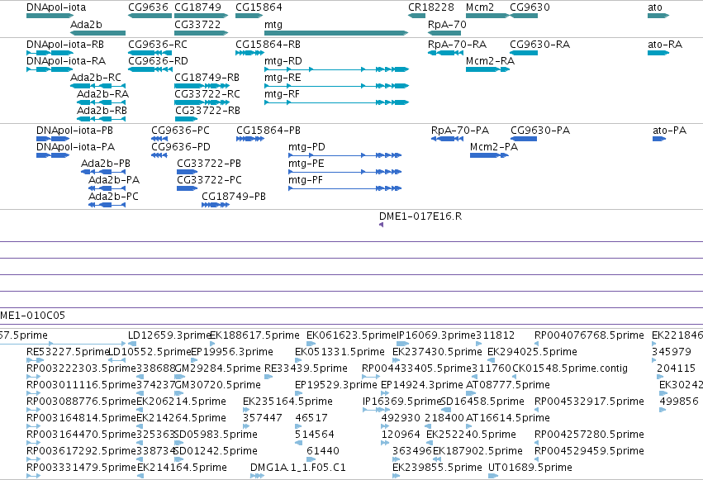Click transcript Ada2b-RC

97,86
